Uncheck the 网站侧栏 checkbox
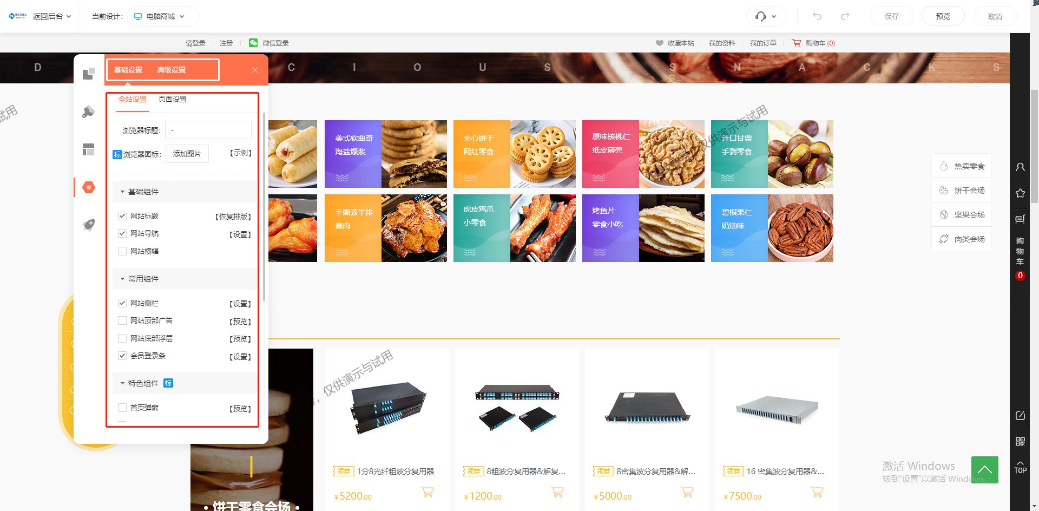 coord(122,303)
